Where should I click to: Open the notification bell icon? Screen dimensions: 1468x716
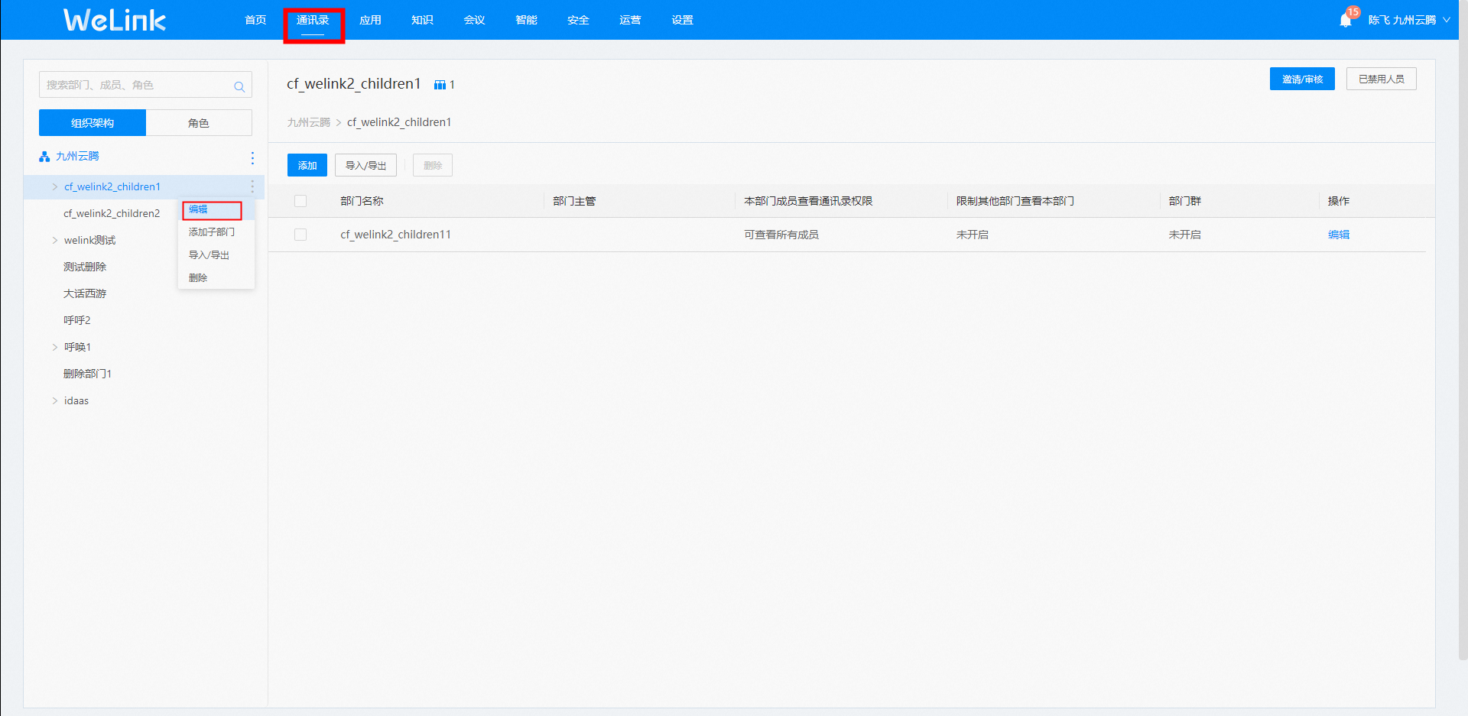point(1346,20)
